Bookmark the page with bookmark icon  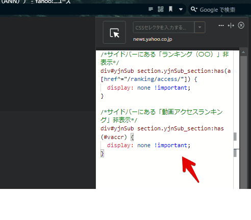click(x=170, y=9)
